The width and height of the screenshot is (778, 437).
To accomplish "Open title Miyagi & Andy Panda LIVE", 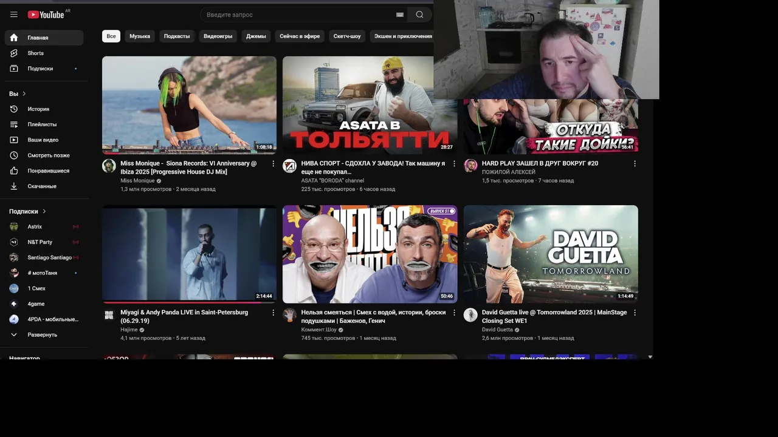I will [x=184, y=316].
